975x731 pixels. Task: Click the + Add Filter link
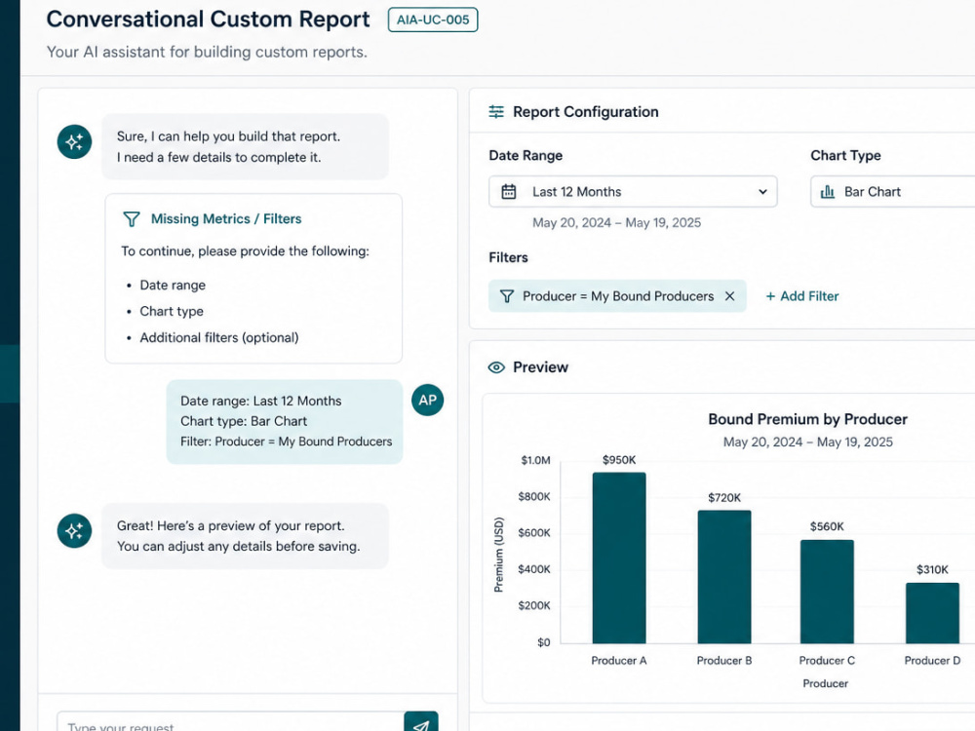[802, 296]
